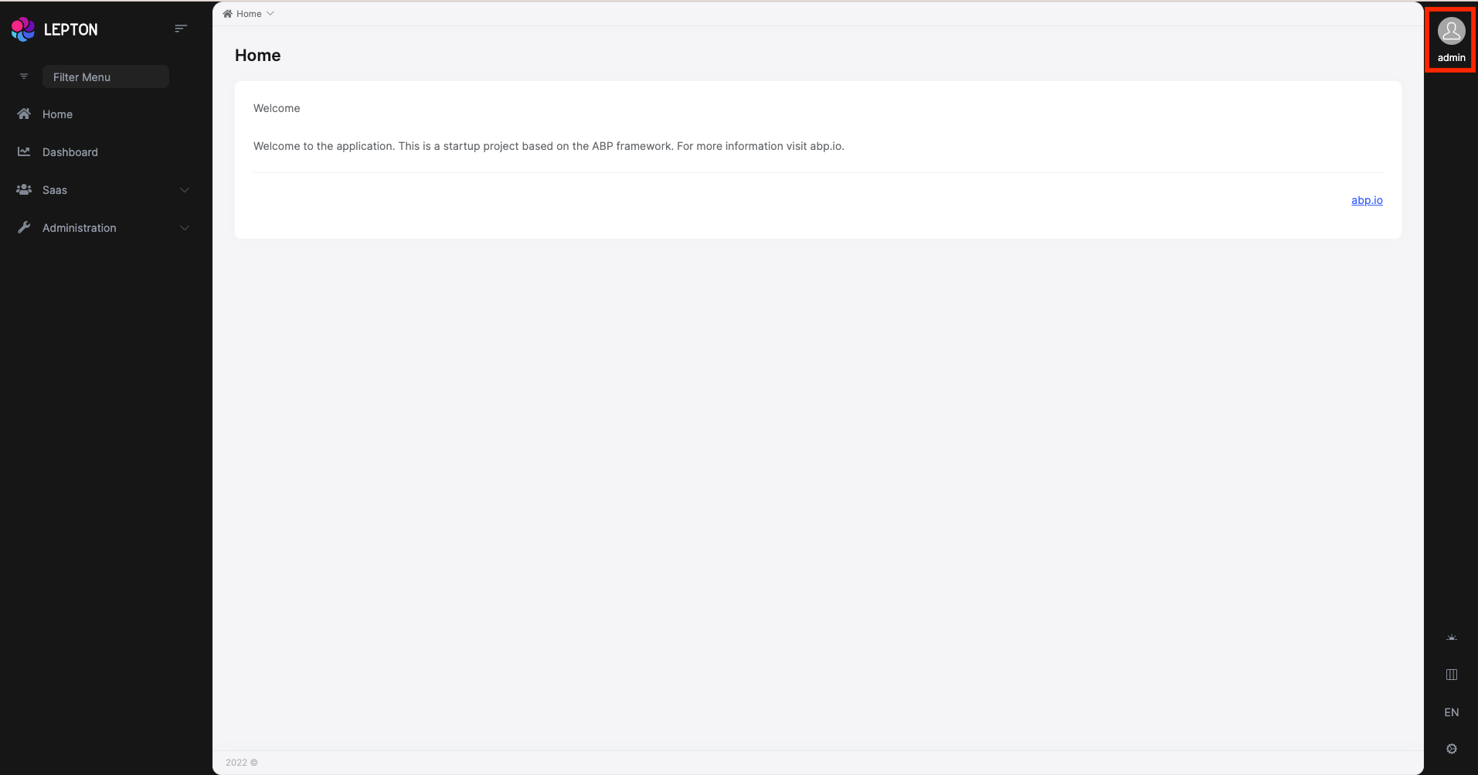
Task: Click the house icon in sidebar
Action: pyautogui.click(x=24, y=114)
